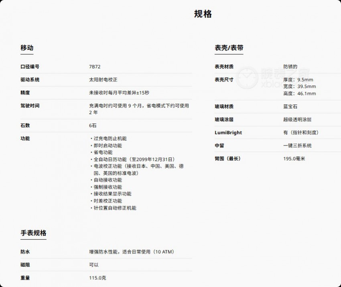Select the height value 高度：46.1mm
The image size is (341, 287).
point(299,94)
